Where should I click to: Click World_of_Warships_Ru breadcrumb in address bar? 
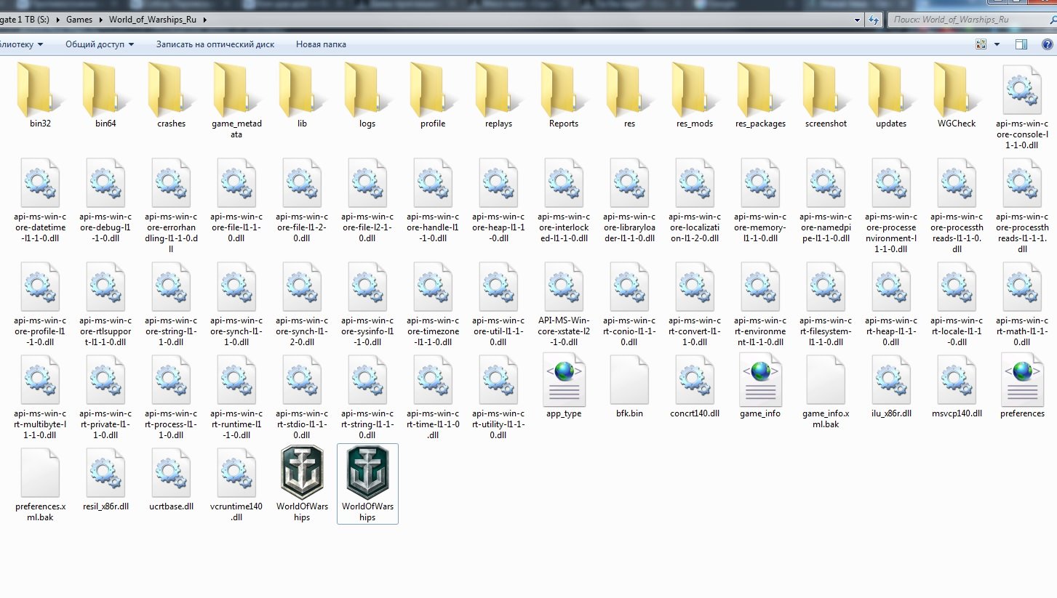153,20
